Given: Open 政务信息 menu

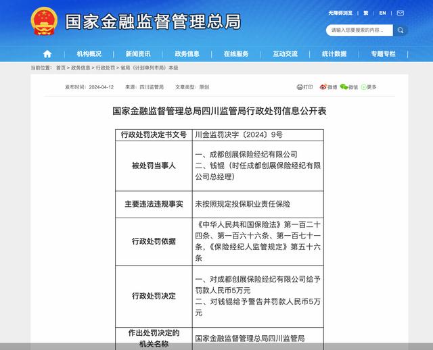Looking at the screenshot, I should [187, 54].
